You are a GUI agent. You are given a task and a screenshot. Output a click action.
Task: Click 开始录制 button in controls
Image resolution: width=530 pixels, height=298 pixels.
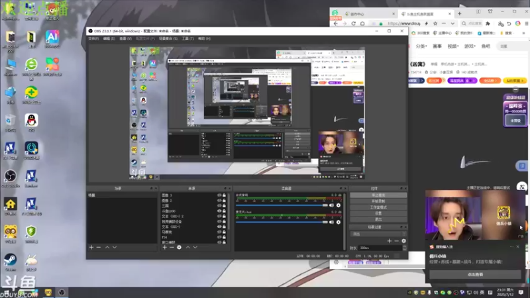pyautogui.click(x=378, y=201)
